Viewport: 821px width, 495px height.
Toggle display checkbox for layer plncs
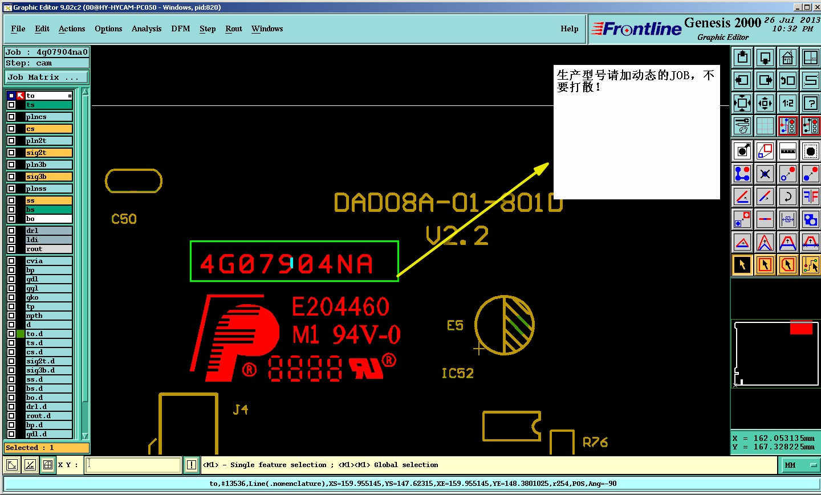pos(11,117)
